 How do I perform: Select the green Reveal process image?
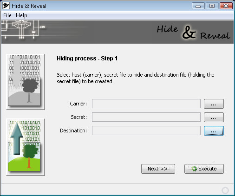26,147
